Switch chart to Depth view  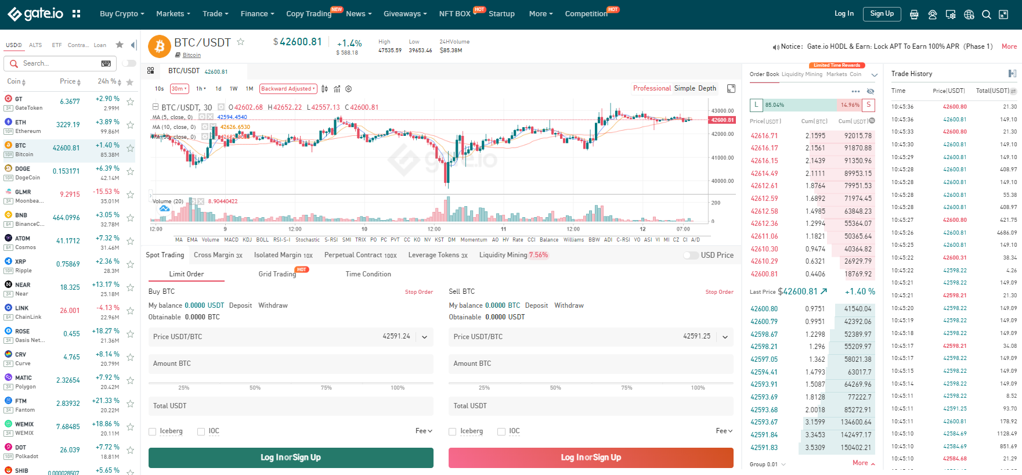(x=707, y=88)
